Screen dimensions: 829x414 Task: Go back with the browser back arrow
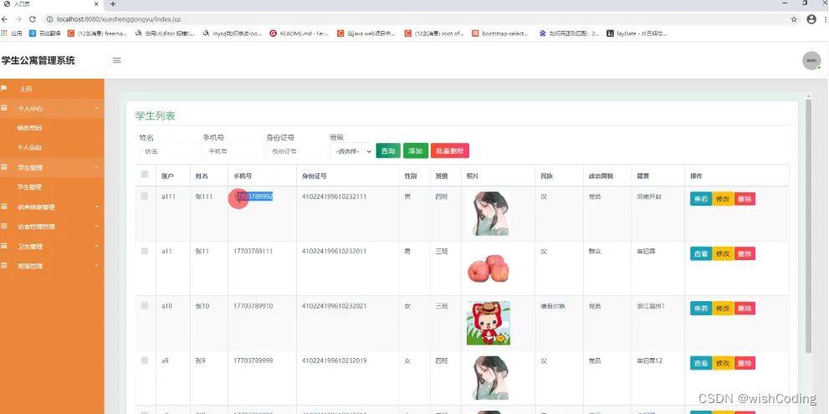pos(5,19)
